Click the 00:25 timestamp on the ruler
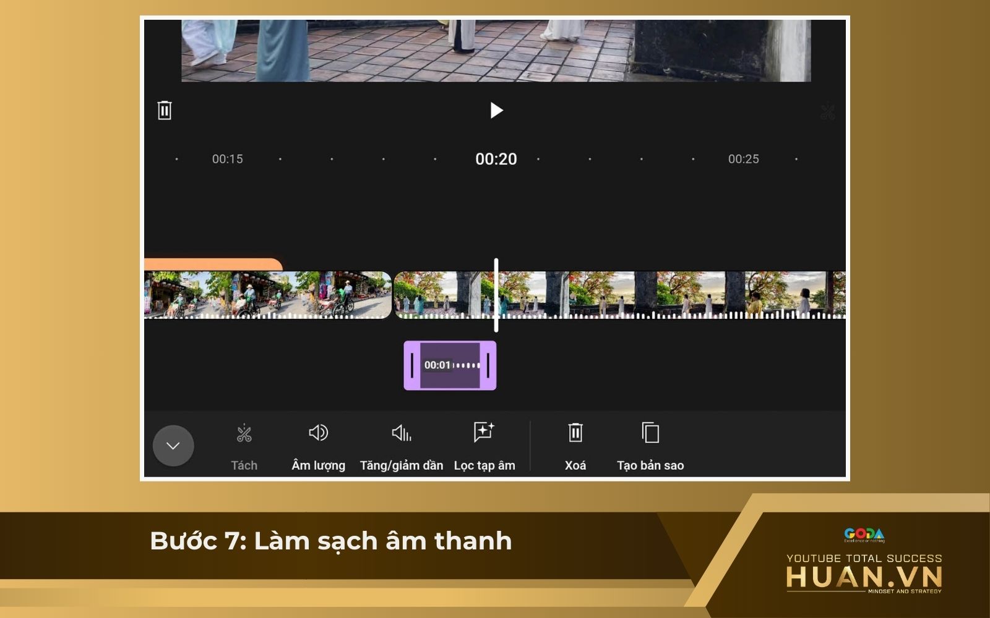Viewport: 990px width, 618px height. (x=744, y=159)
